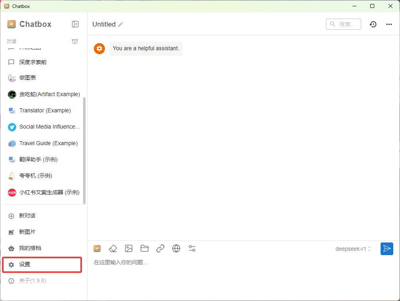Click the eraser icon to clear context

point(113,248)
